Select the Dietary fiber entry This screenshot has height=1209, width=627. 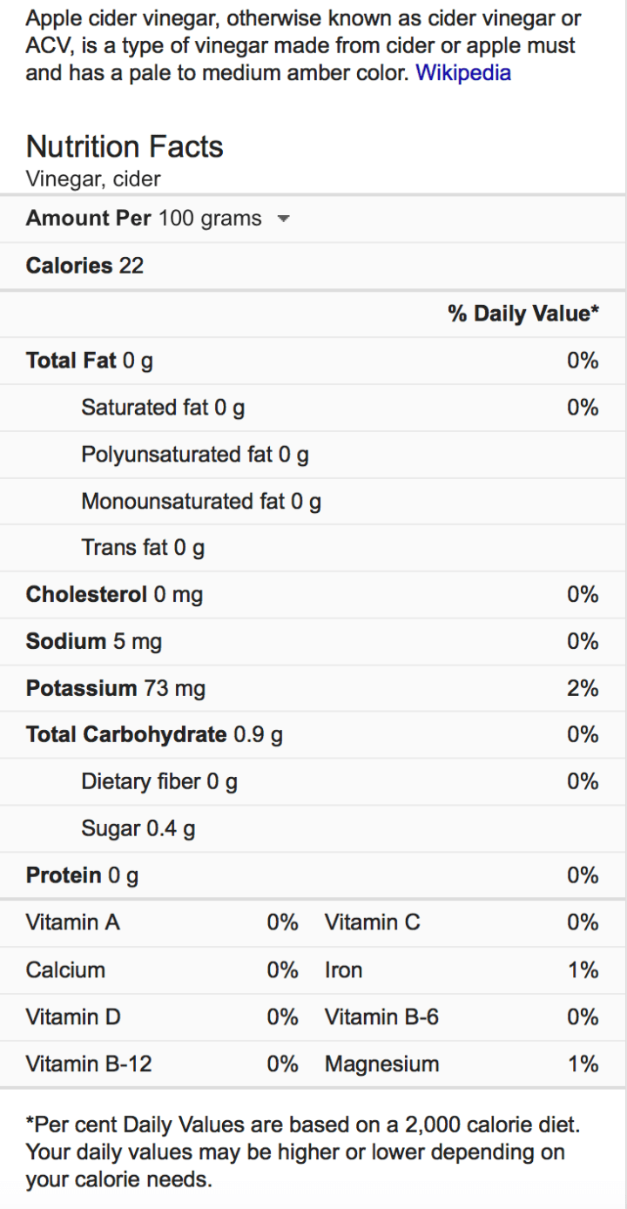tap(159, 782)
